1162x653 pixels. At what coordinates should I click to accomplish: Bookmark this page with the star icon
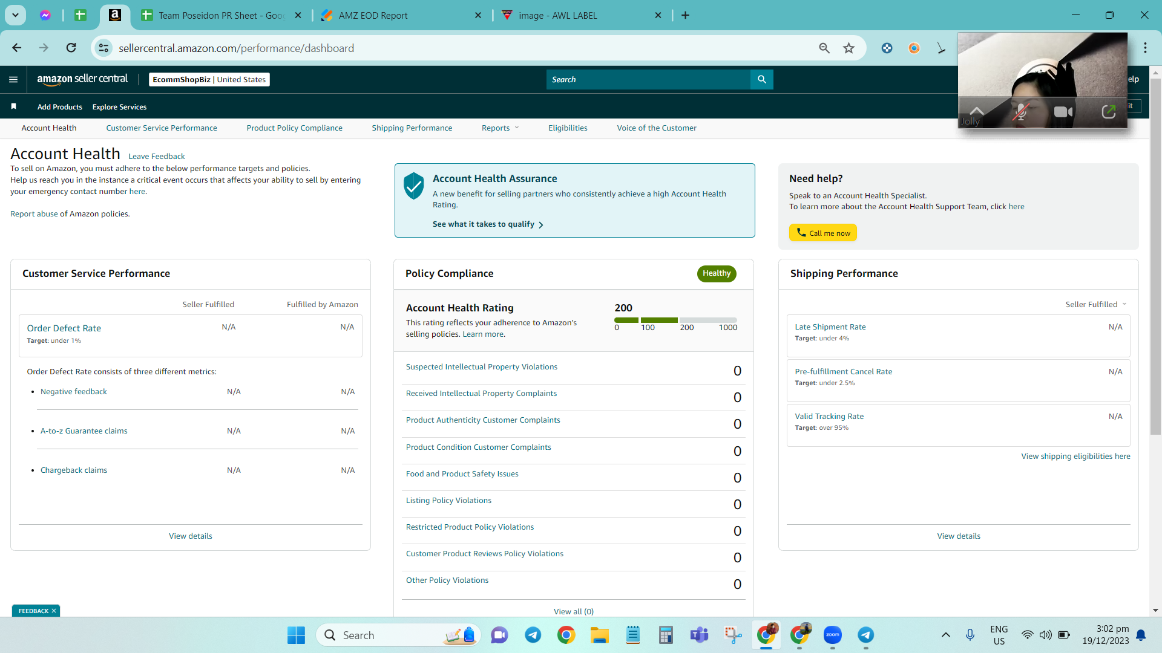tap(849, 48)
